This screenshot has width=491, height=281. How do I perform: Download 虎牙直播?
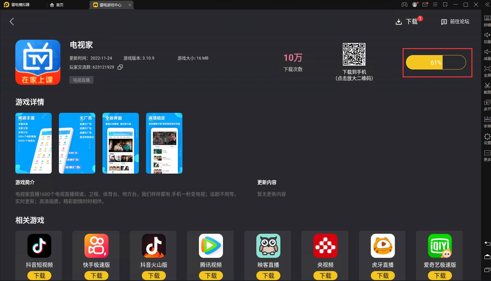(x=383, y=276)
